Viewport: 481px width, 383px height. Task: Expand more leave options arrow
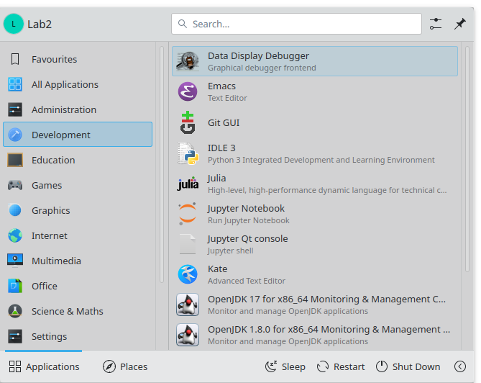pyautogui.click(x=460, y=366)
